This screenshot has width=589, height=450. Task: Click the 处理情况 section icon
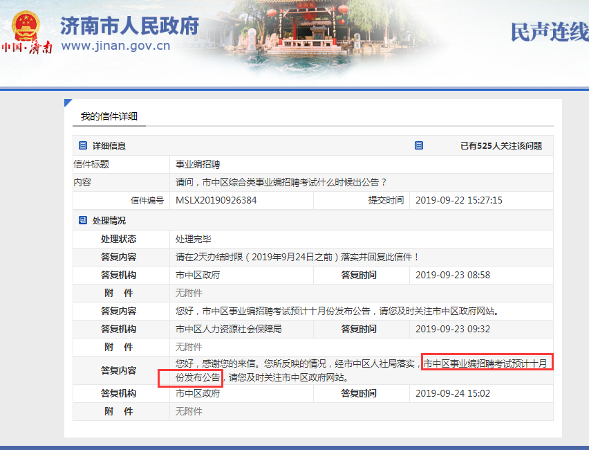click(x=83, y=220)
